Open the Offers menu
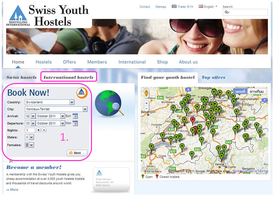The width and height of the screenshot is (275, 200). pos(70,62)
